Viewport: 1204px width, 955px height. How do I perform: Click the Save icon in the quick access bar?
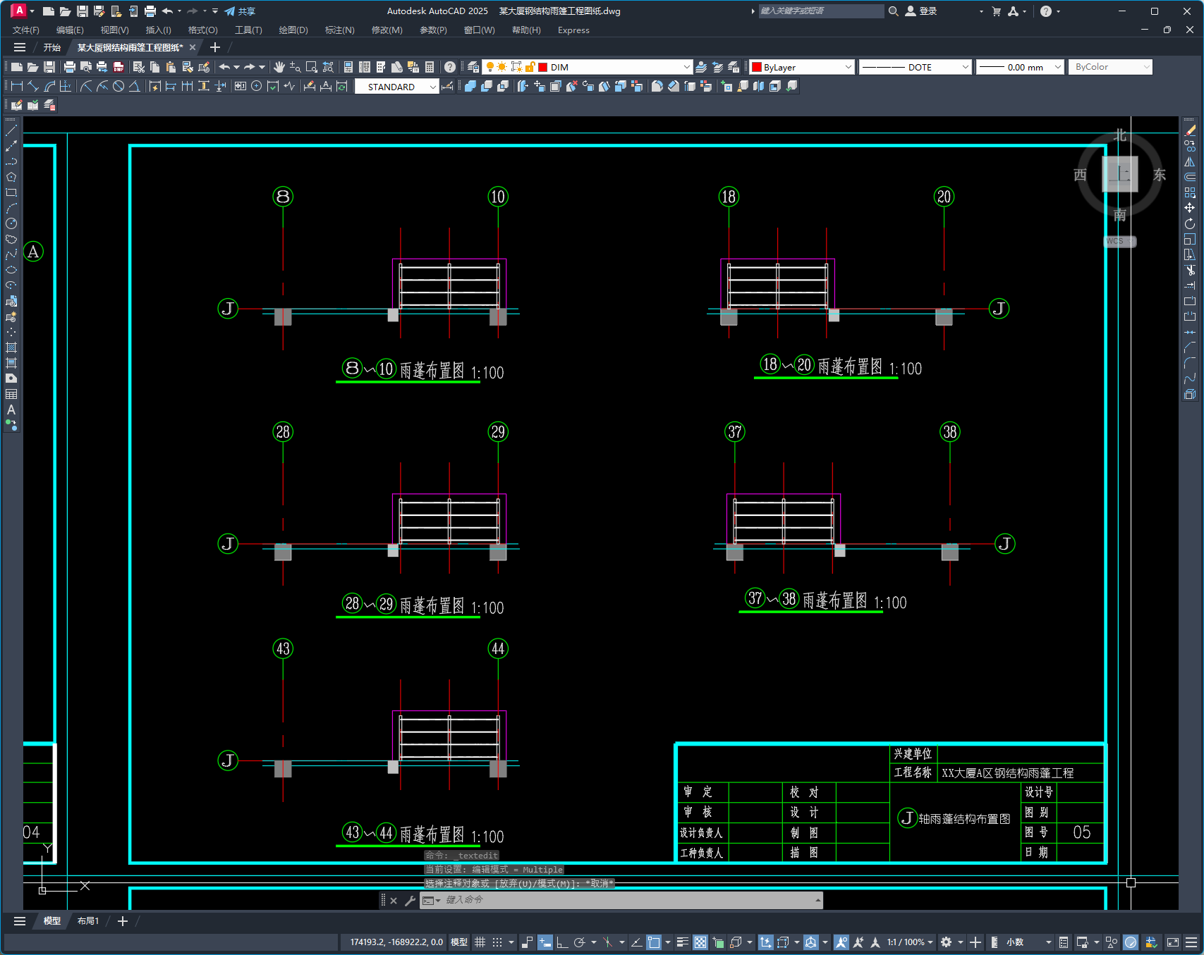pos(83,11)
